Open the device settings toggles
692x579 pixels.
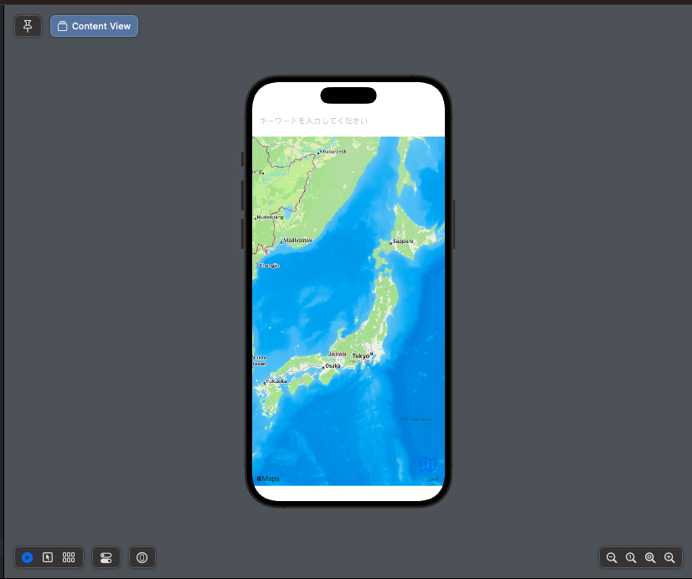click(106, 557)
